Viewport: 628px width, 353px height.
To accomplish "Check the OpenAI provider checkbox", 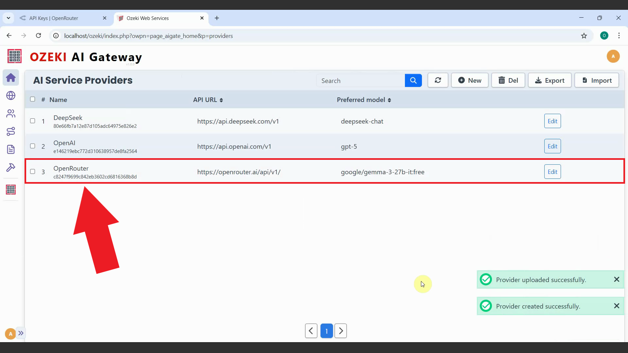I will (33, 146).
